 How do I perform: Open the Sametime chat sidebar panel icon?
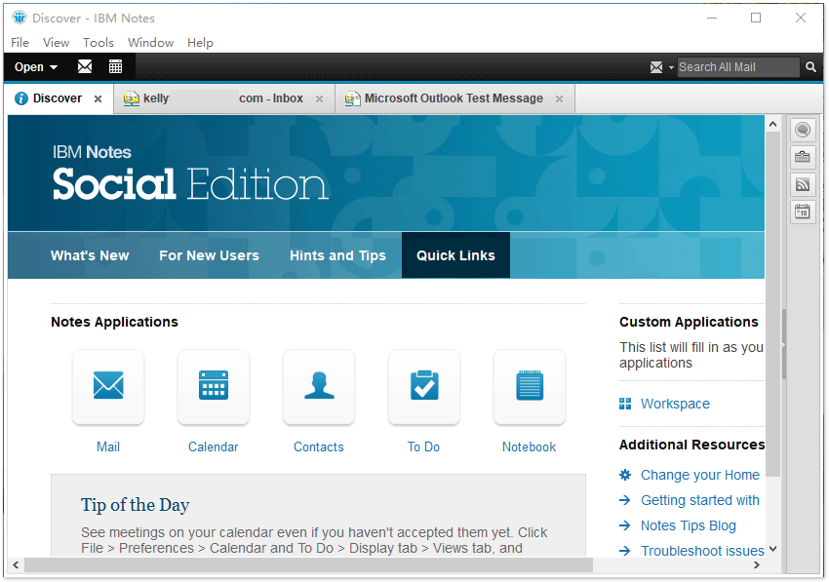click(x=803, y=130)
